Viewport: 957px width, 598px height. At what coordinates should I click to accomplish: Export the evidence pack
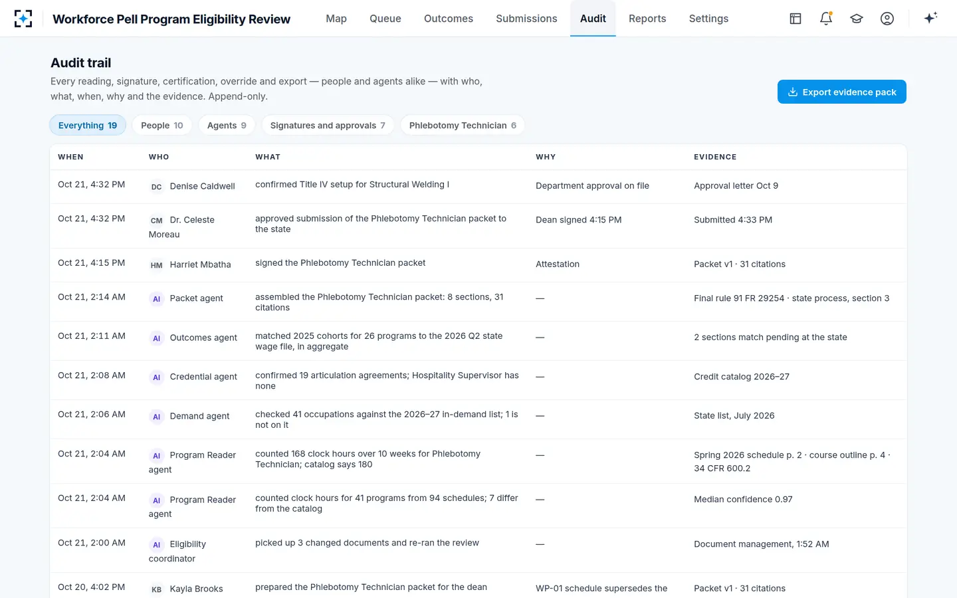coord(842,92)
